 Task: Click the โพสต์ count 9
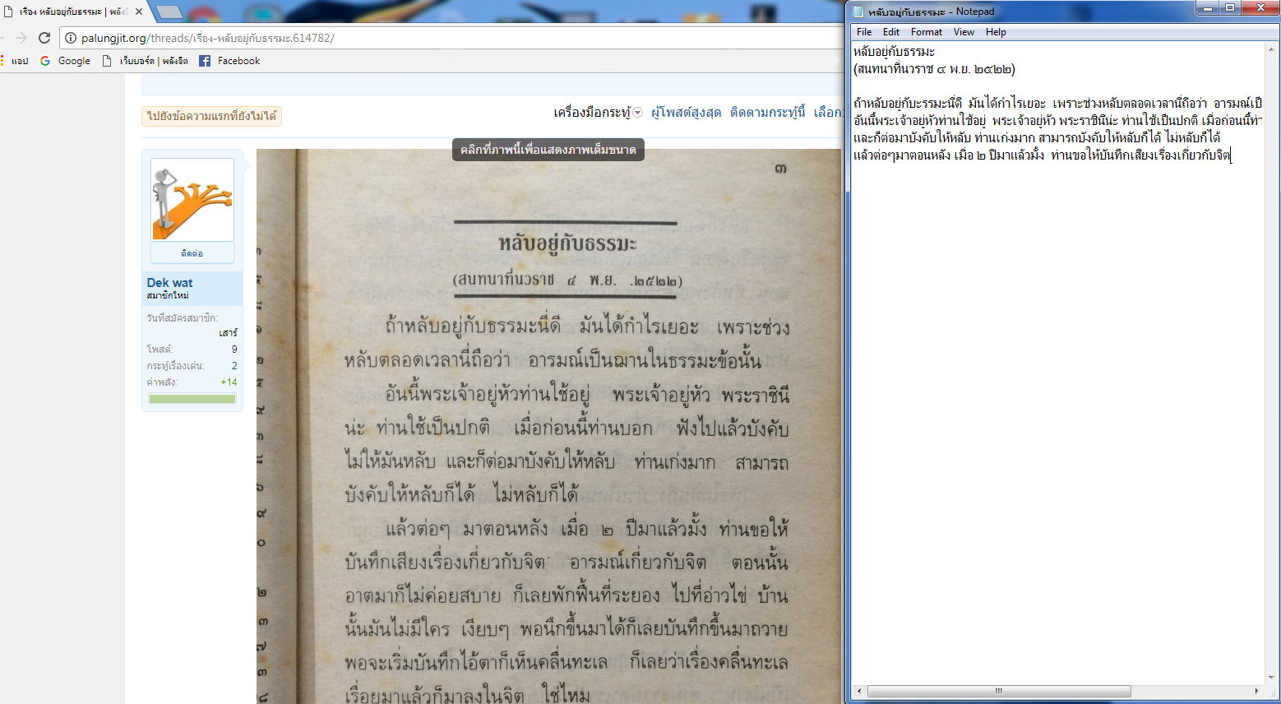(x=234, y=350)
